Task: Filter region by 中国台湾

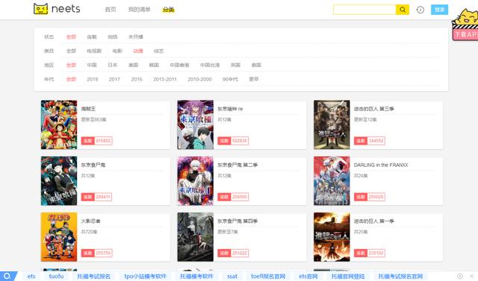Action: click(x=210, y=65)
